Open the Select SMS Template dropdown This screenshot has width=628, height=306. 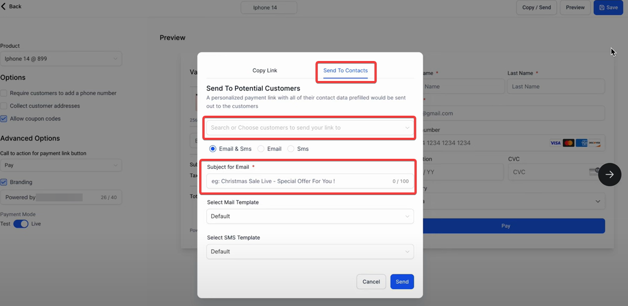click(310, 251)
